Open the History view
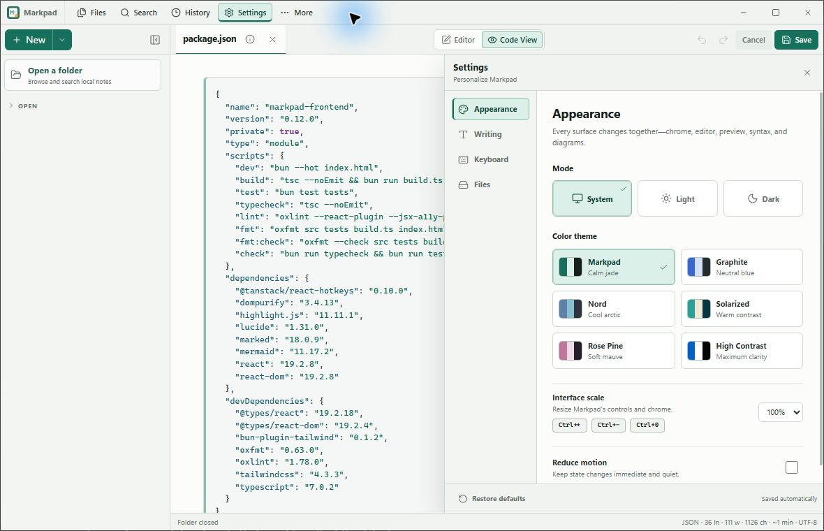This screenshot has height=531, width=824. (191, 13)
